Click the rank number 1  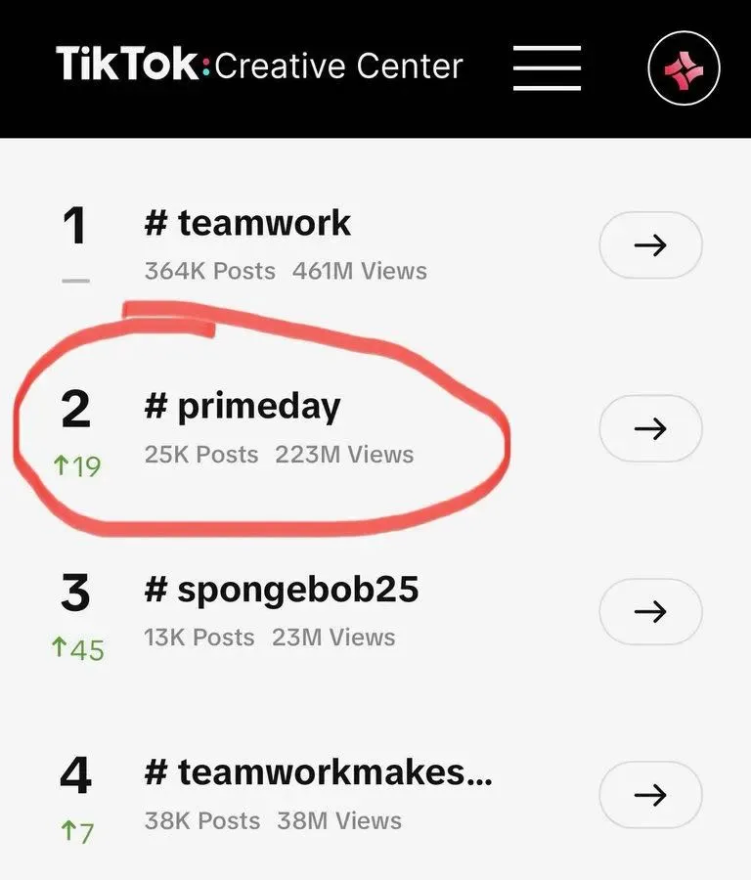(74, 227)
